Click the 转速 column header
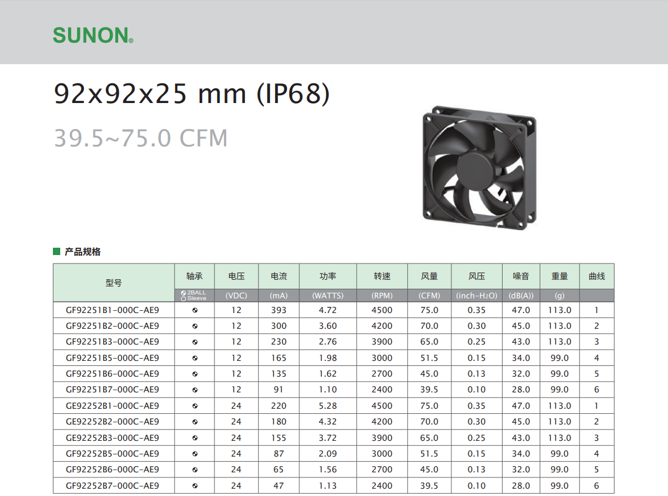The height and width of the screenshot is (496, 668). [382, 276]
